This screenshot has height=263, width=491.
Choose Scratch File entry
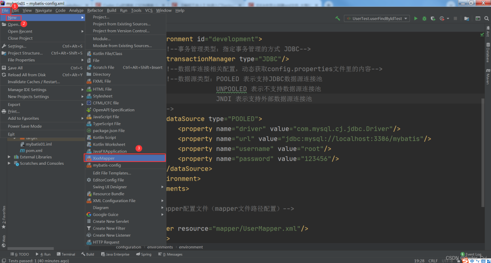pos(125,67)
